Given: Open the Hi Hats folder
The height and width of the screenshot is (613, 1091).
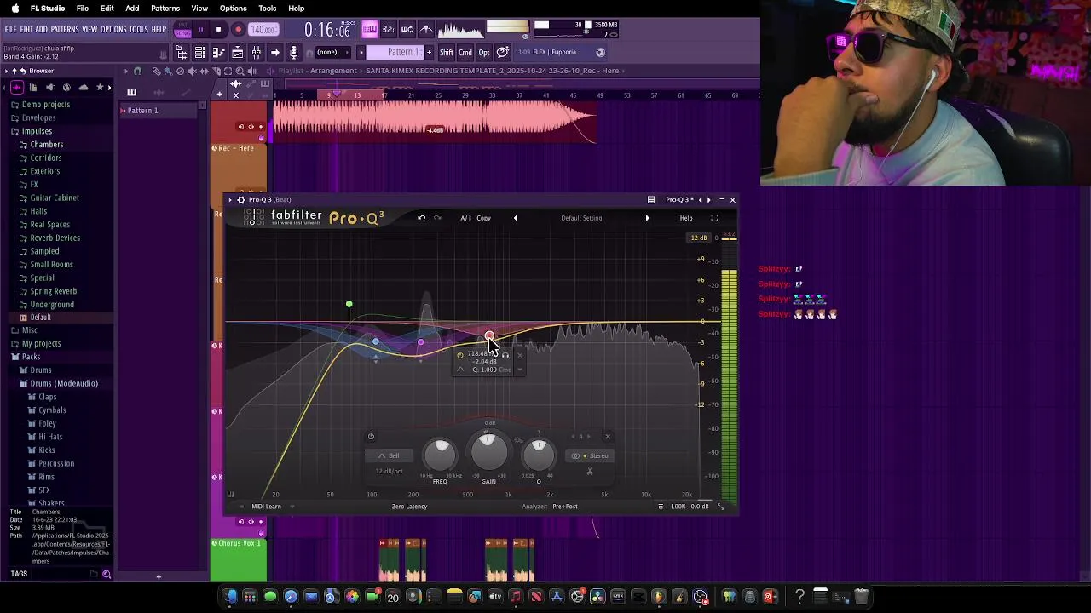Looking at the screenshot, I should tap(50, 437).
